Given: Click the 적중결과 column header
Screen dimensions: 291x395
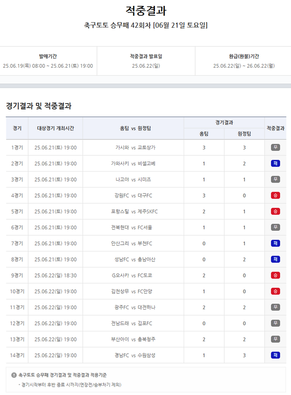Looking at the screenshot, I should (x=275, y=128).
